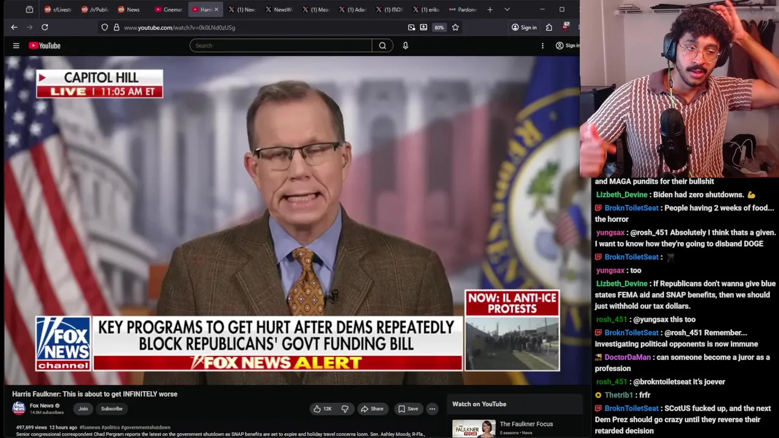Open the Fox News channel avatar
Viewport: 779px width, 438px height.
[19, 408]
